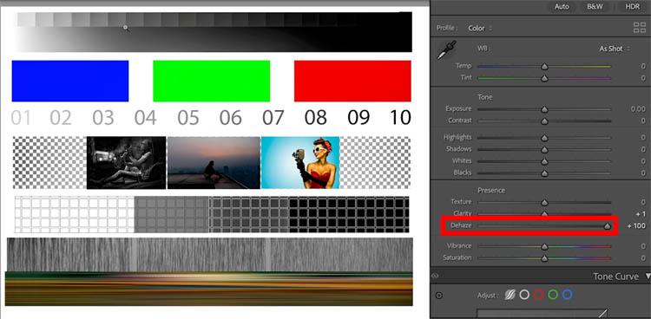Click the Auto button
The width and height of the screenshot is (651, 319).
(x=562, y=7)
